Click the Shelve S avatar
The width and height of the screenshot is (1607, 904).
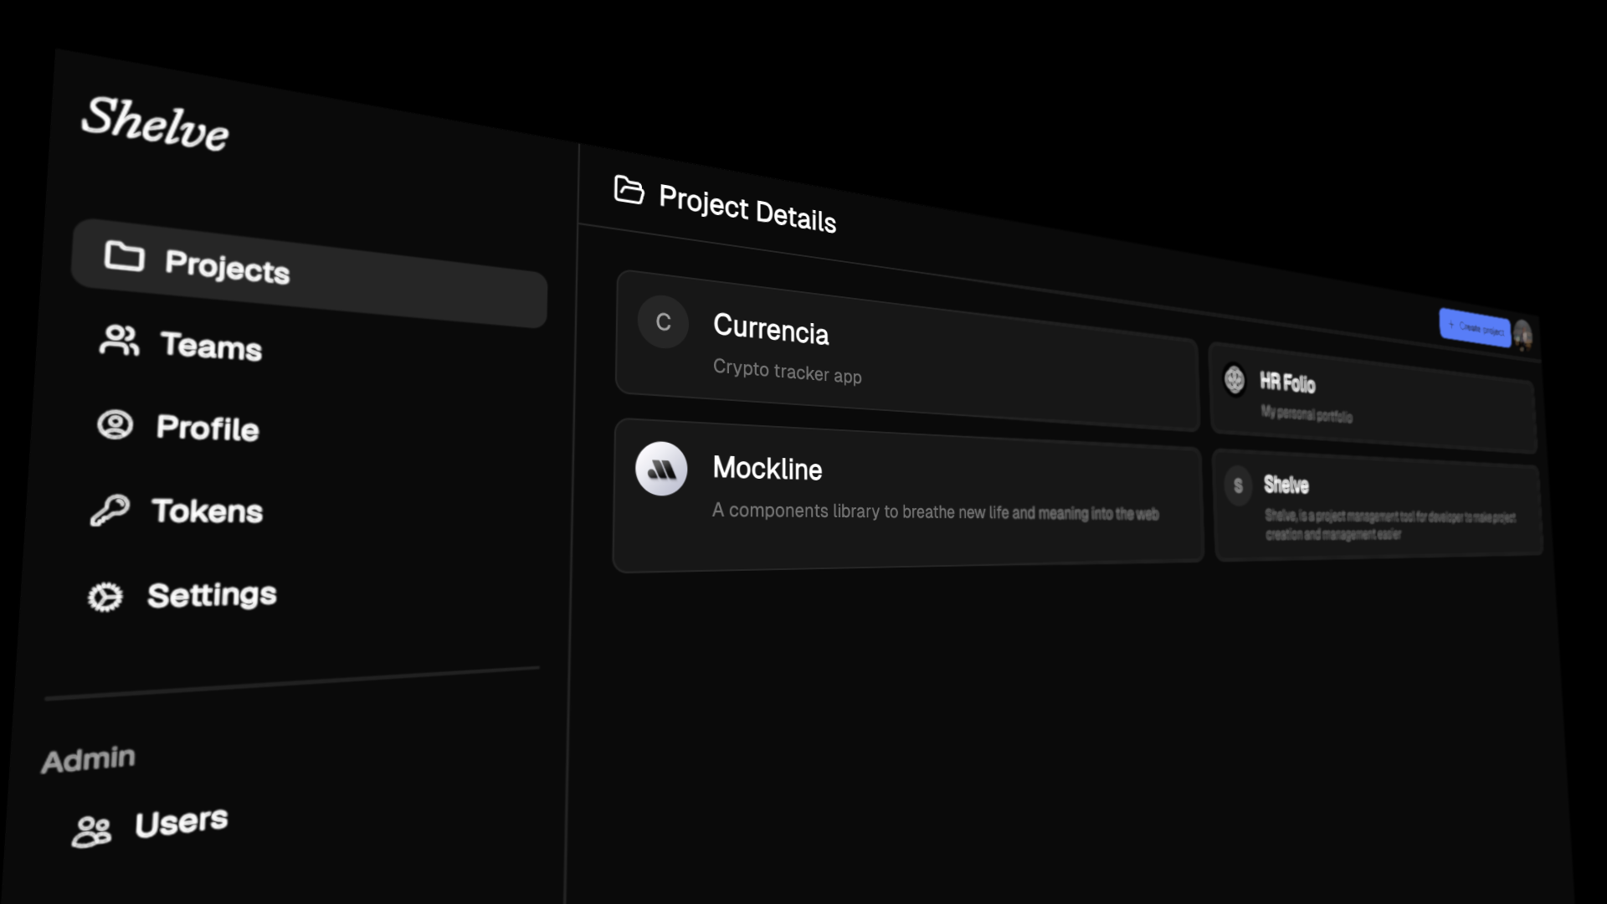pyautogui.click(x=1238, y=485)
